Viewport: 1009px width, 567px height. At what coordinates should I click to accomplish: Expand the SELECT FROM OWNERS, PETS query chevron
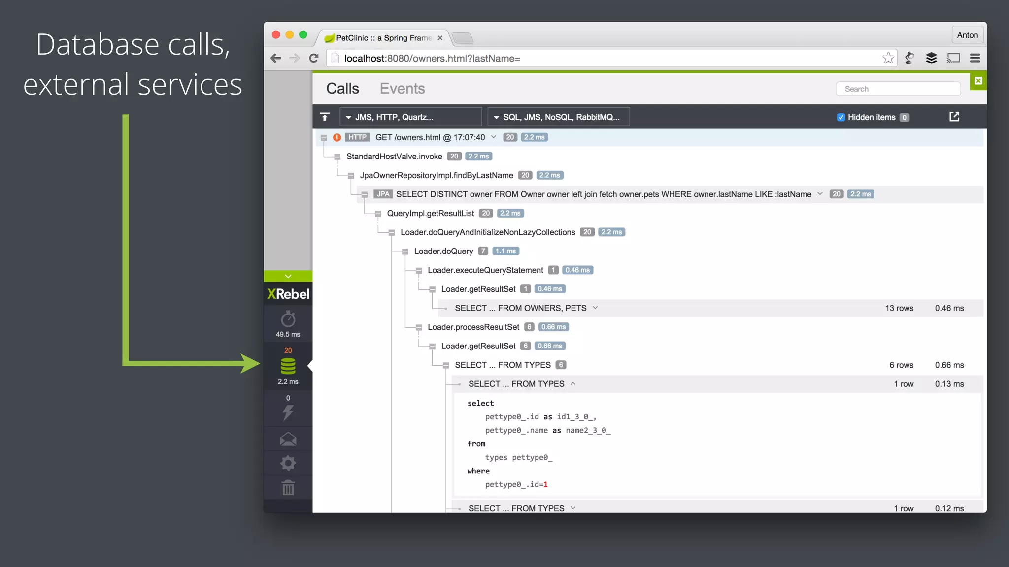tap(595, 308)
